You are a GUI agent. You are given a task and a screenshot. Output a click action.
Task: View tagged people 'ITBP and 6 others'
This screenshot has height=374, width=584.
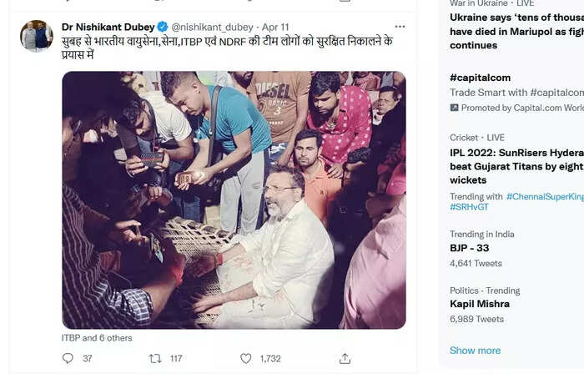click(x=97, y=338)
